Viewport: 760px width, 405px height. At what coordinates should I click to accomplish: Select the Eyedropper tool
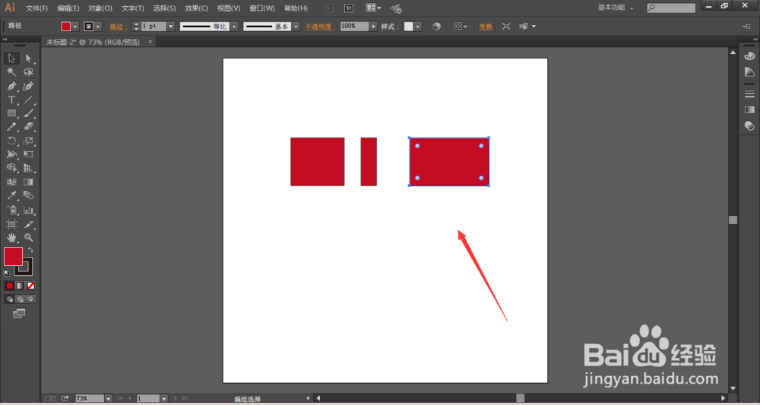point(11,196)
